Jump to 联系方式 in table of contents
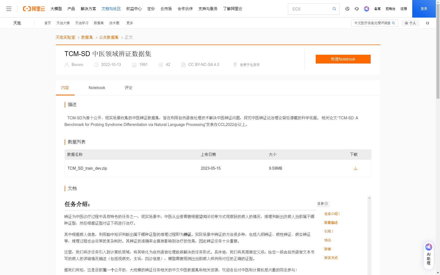The height and width of the screenshot is (275, 440). tap(331, 258)
